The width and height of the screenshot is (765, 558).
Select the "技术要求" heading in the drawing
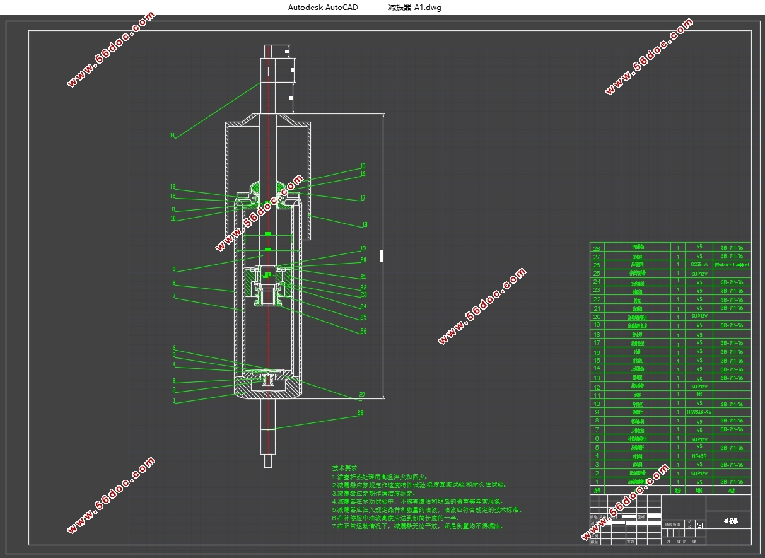(x=344, y=468)
